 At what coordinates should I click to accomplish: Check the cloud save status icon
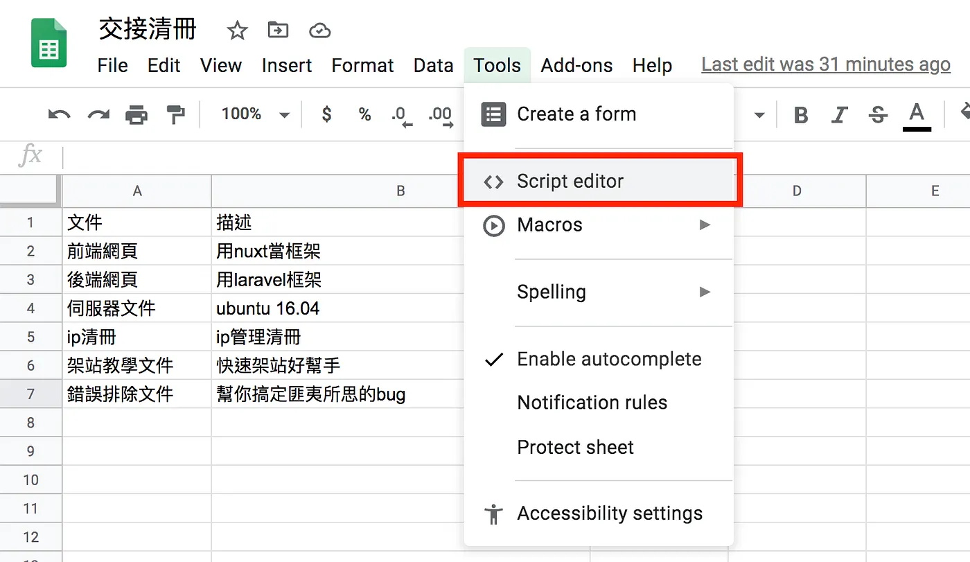pos(319,30)
